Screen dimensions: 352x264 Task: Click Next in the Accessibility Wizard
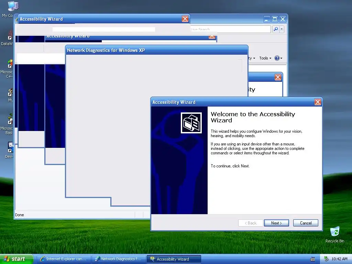click(276, 223)
